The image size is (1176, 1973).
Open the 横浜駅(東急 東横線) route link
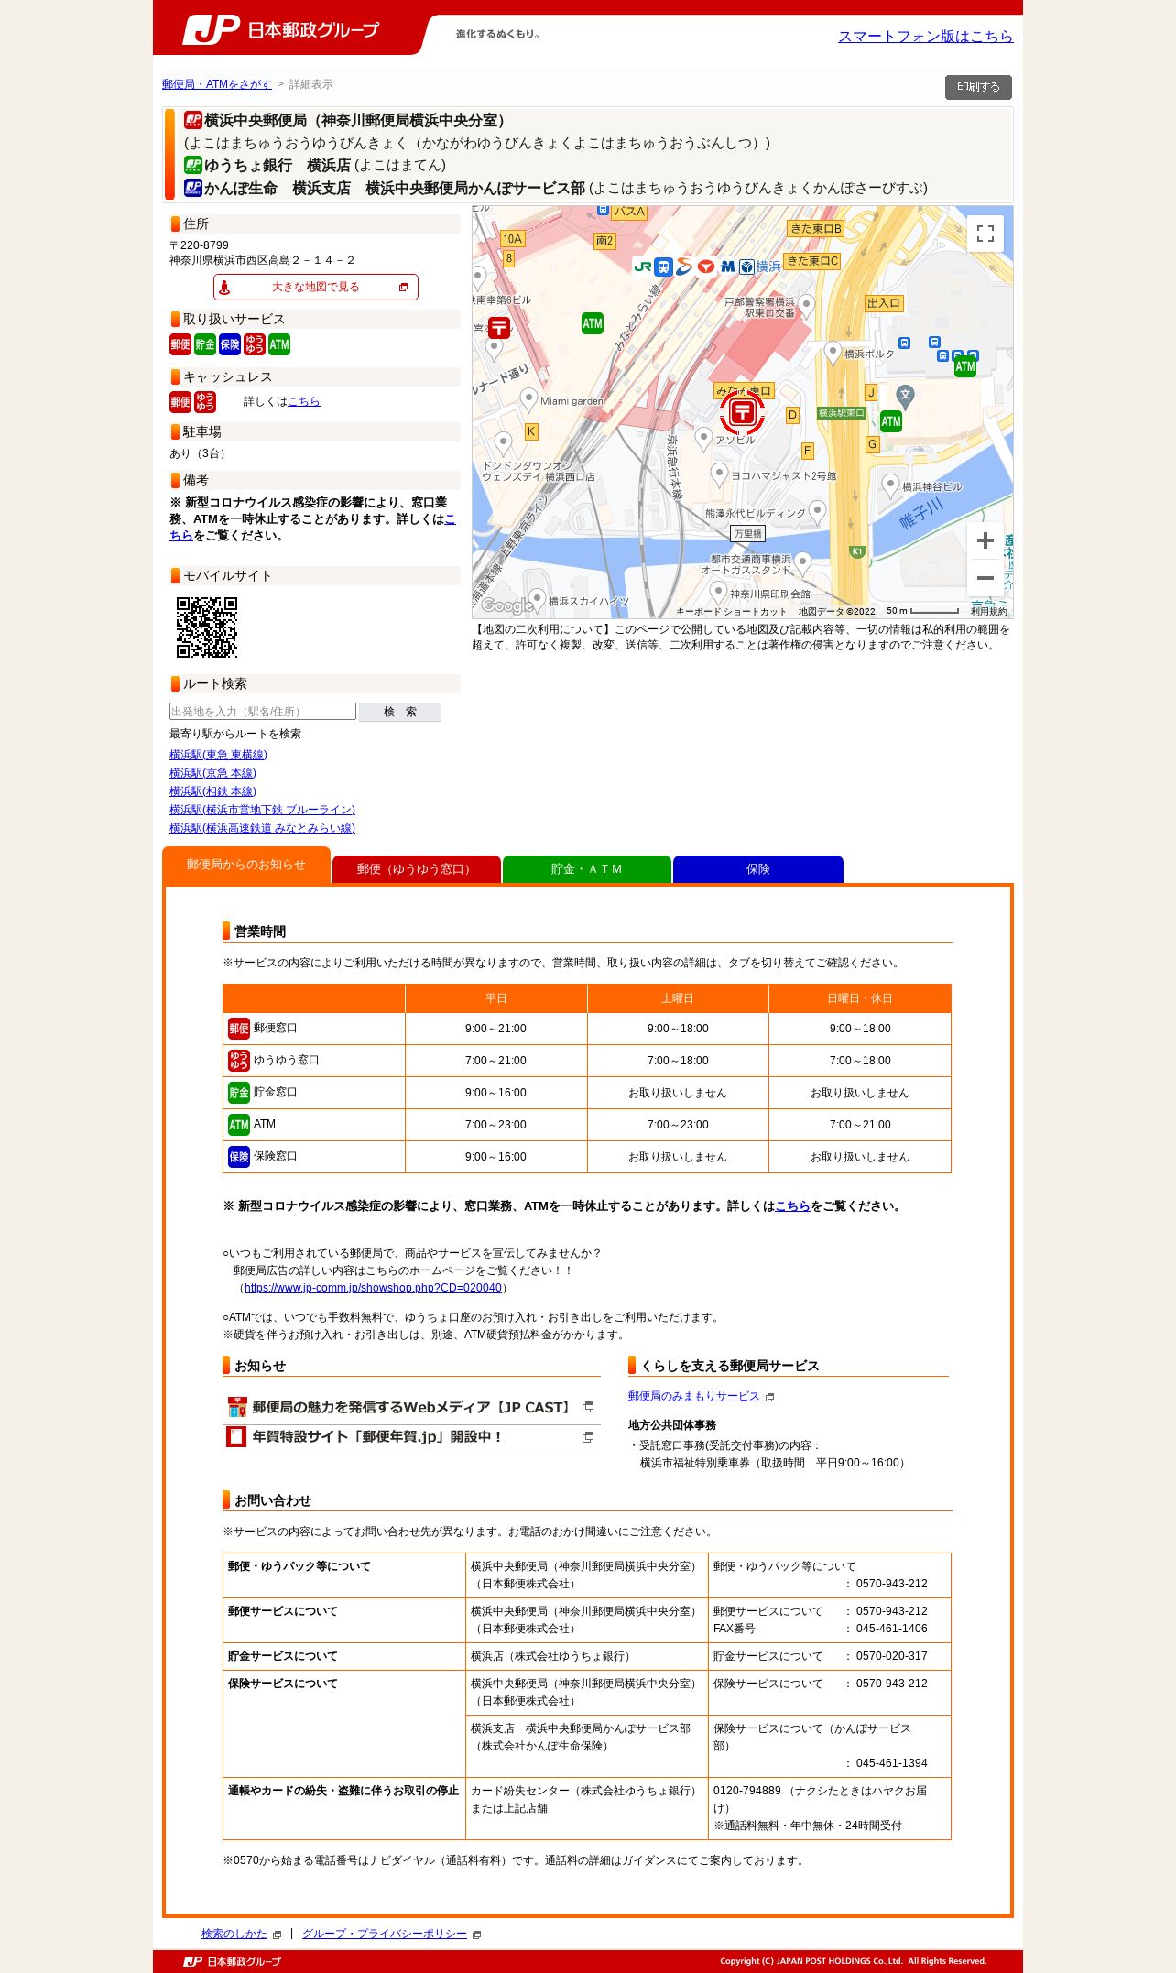pos(218,755)
